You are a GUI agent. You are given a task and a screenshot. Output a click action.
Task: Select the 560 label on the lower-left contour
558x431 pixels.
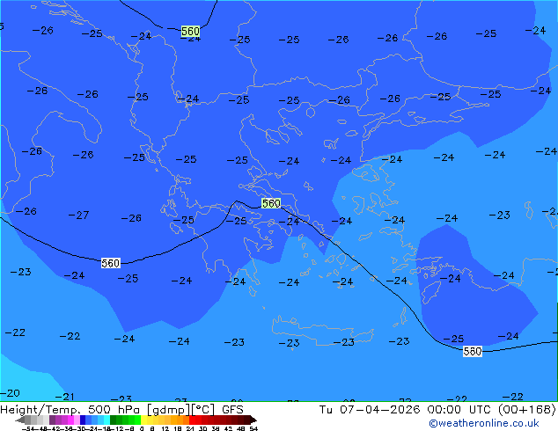(110, 263)
